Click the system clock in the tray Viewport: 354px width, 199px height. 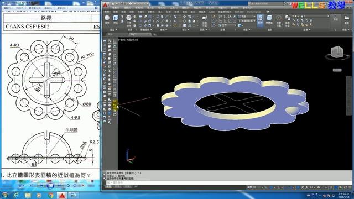(344, 195)
